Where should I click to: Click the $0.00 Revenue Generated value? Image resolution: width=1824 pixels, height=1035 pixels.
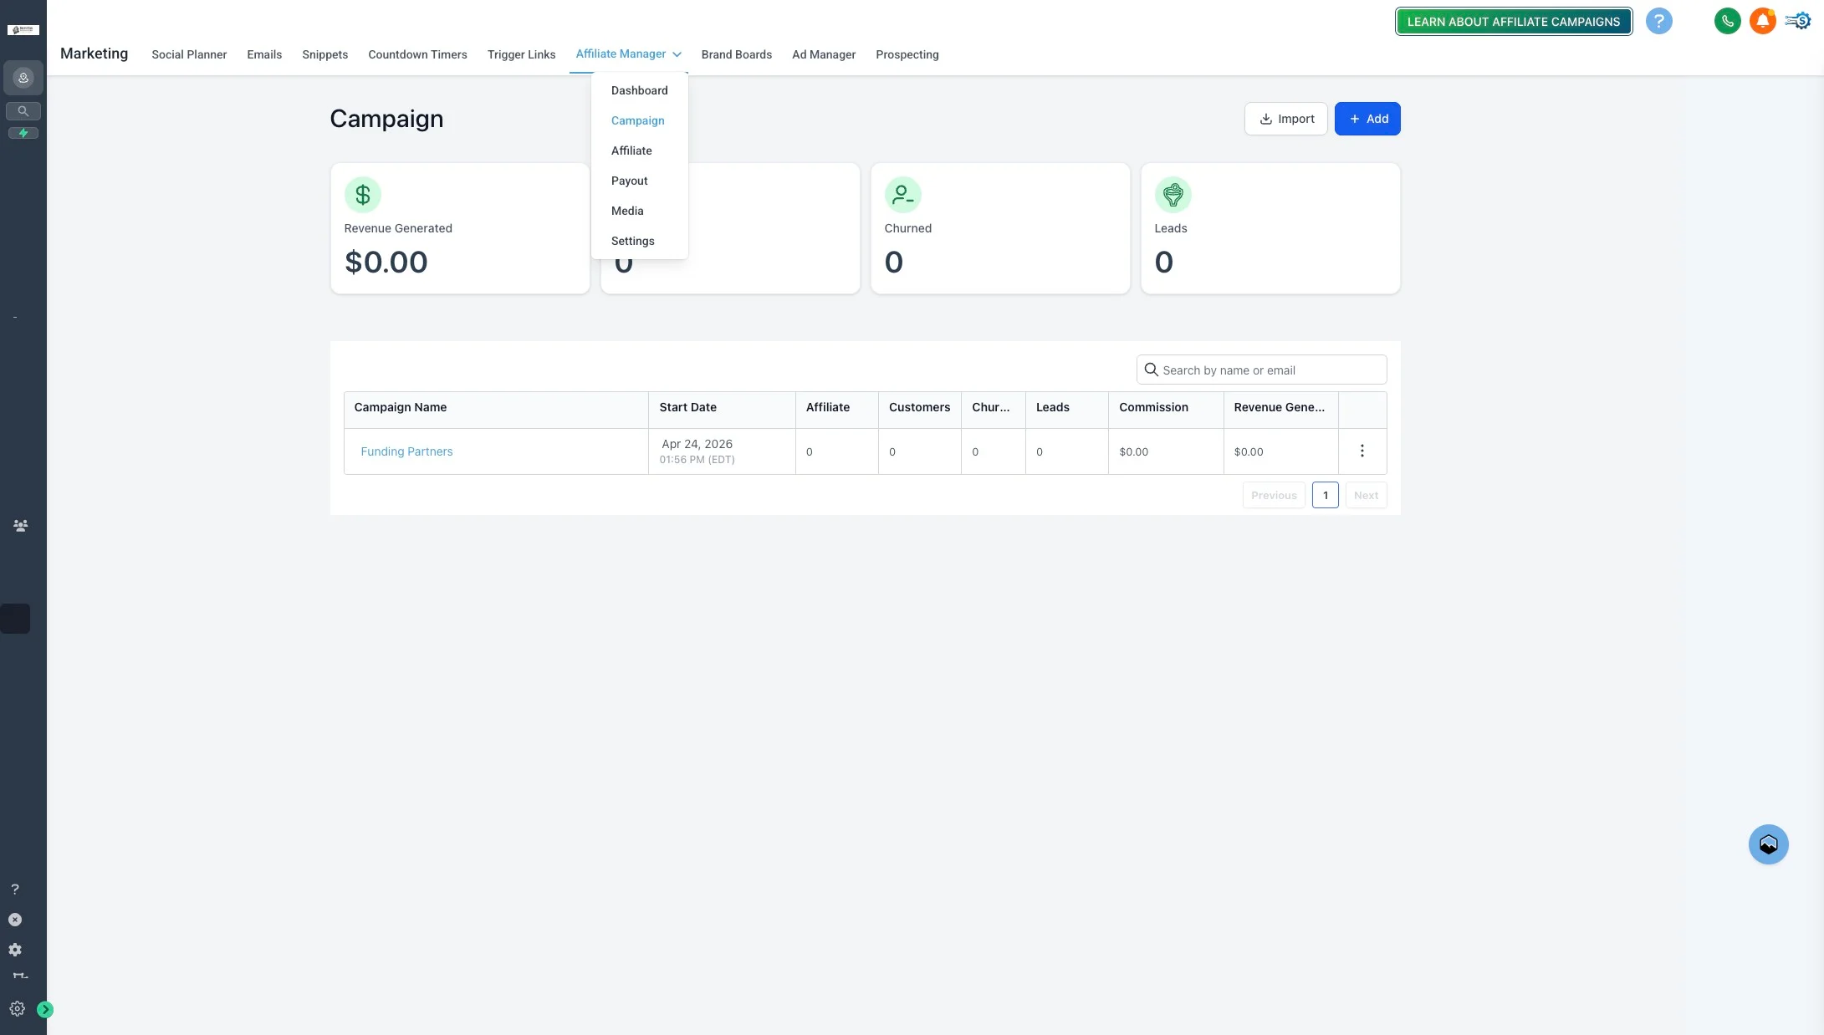(386, 263)
